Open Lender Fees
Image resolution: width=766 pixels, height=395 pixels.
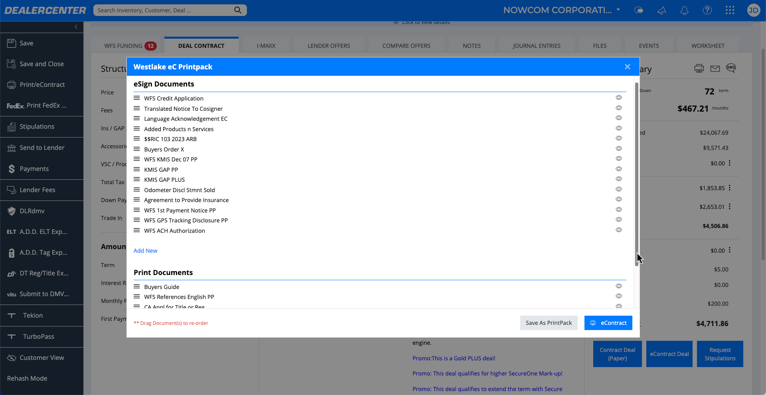point(41,190)
